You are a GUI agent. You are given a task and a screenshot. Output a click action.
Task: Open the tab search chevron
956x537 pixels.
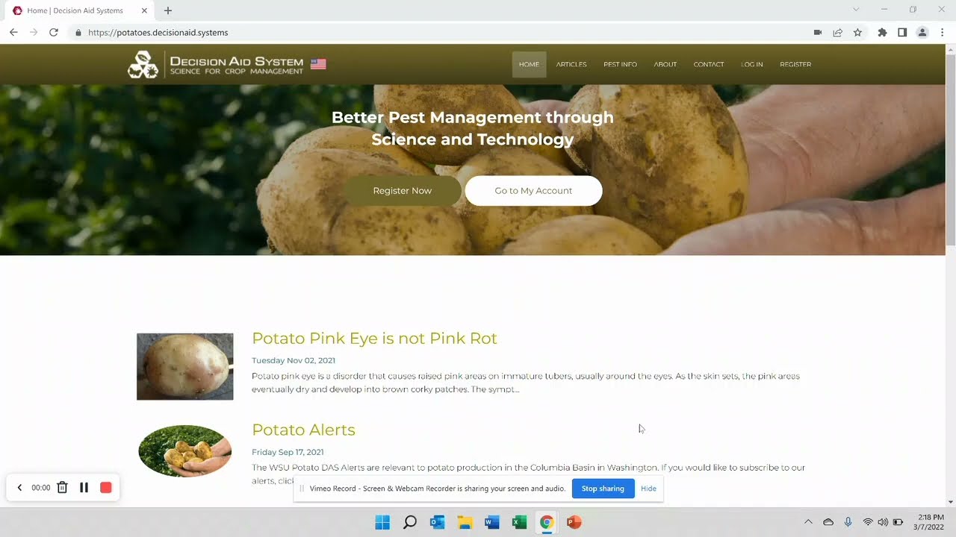click(856, 10)
